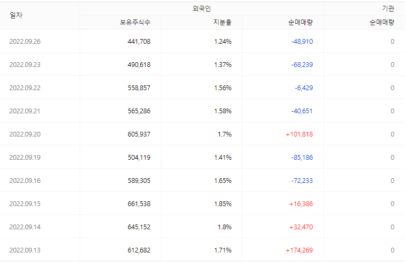Click institution value 0 in 2022.09.26 row
This screenshot has height=263, width=406.
392,42
